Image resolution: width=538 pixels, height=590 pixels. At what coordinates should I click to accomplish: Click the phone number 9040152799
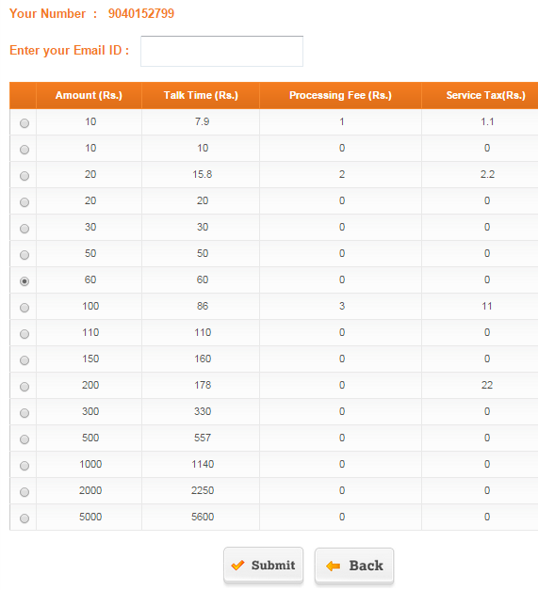(x=141, y=13)
